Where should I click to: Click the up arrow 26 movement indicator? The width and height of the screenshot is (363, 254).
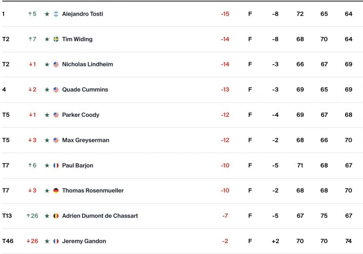(32, 216)
